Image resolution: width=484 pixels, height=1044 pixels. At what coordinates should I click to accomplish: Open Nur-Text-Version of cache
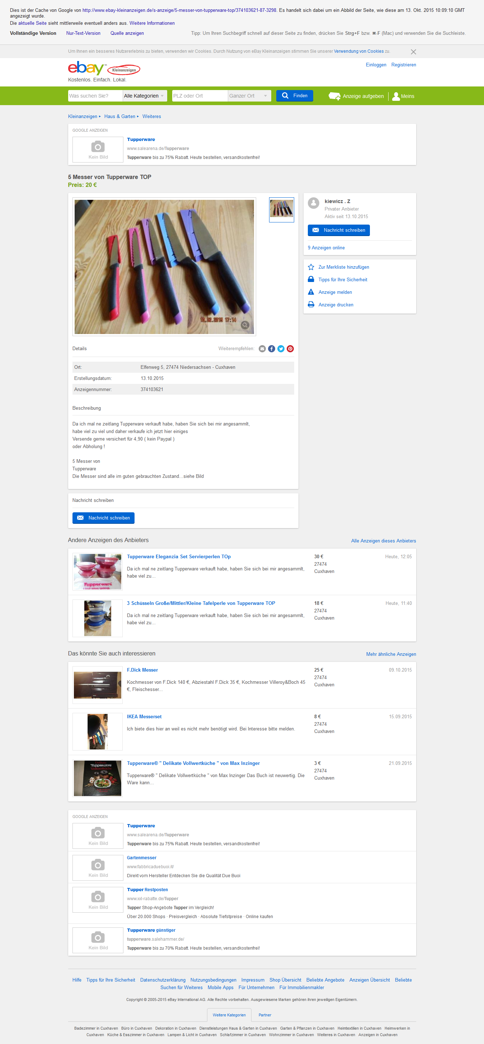83,33
